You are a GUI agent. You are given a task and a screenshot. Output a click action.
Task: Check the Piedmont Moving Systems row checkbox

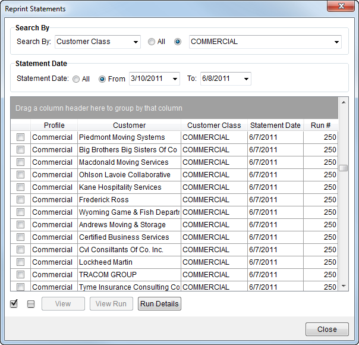pyautogui.click(x=20, y=137)
